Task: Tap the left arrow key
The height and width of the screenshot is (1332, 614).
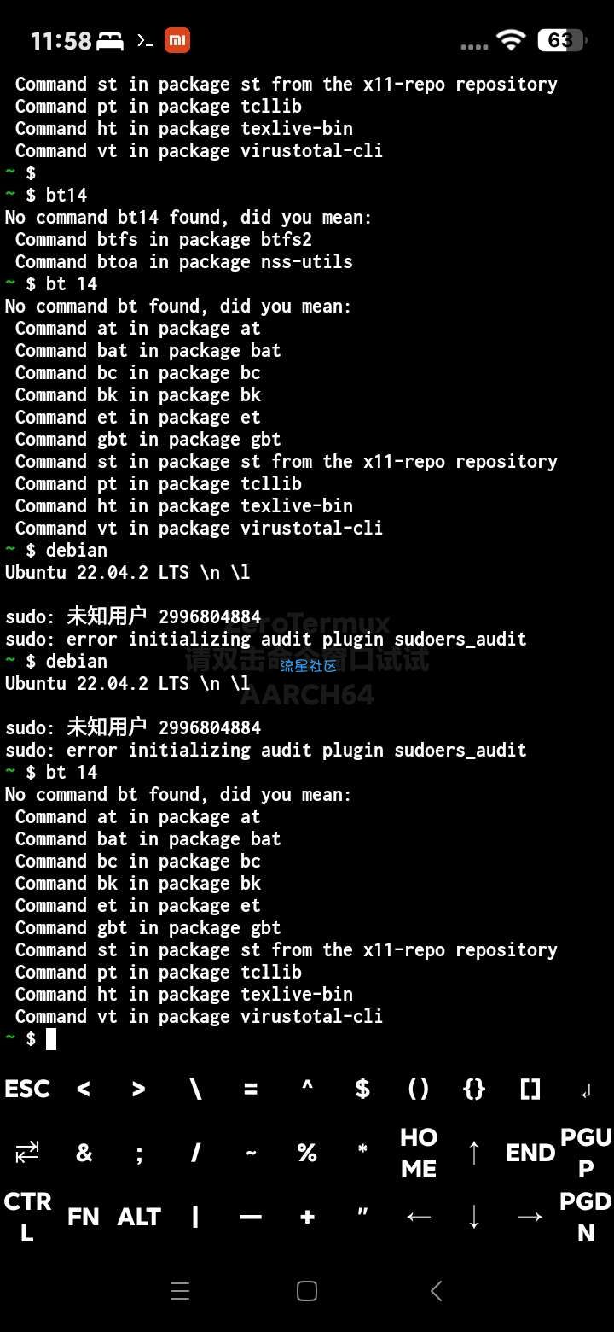Action: tap(419, 1216)
